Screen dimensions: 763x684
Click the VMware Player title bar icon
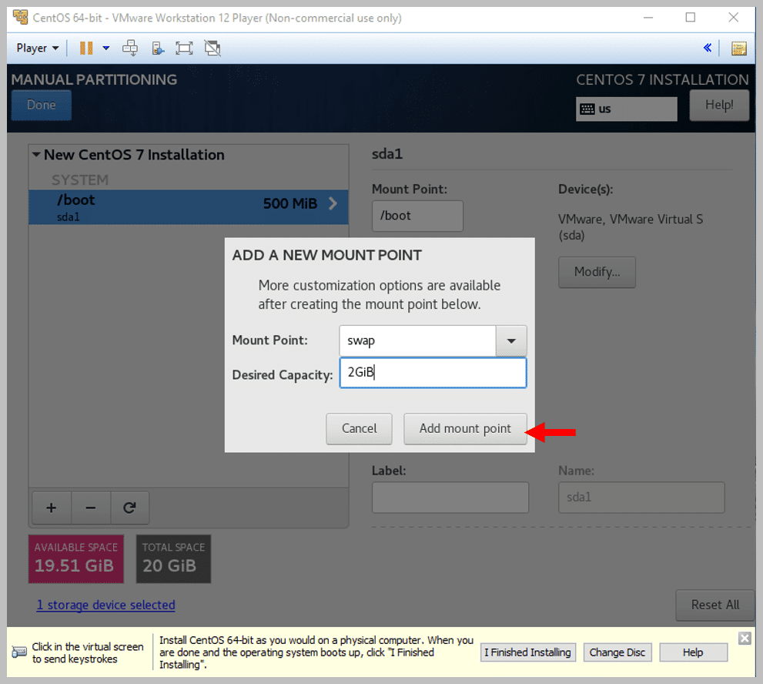coord(21,18)
